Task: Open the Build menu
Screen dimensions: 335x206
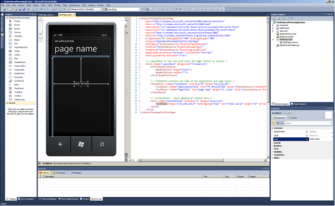Action: click(29, 5)
